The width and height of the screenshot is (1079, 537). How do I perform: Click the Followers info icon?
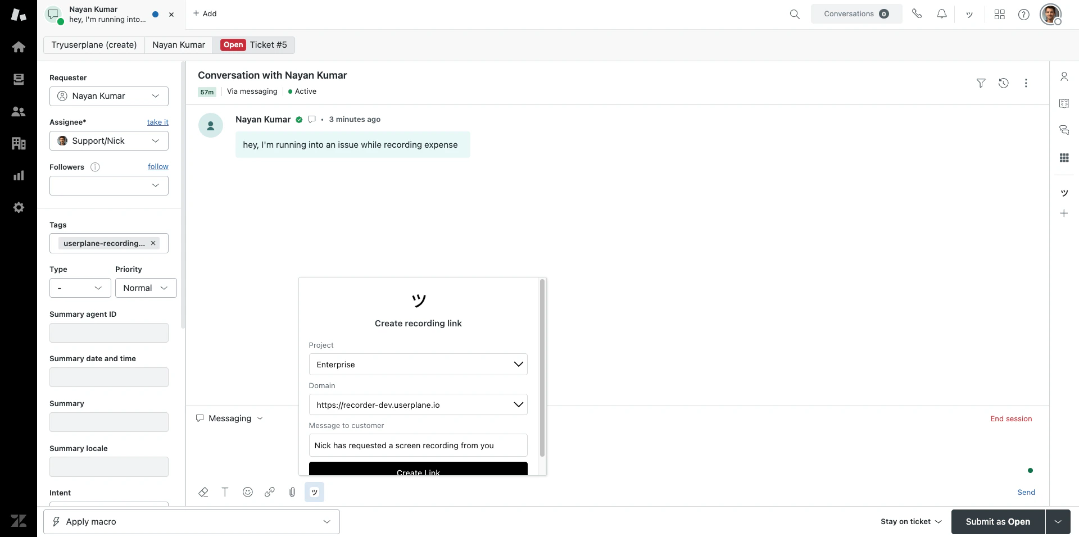(x=95, y=167)
